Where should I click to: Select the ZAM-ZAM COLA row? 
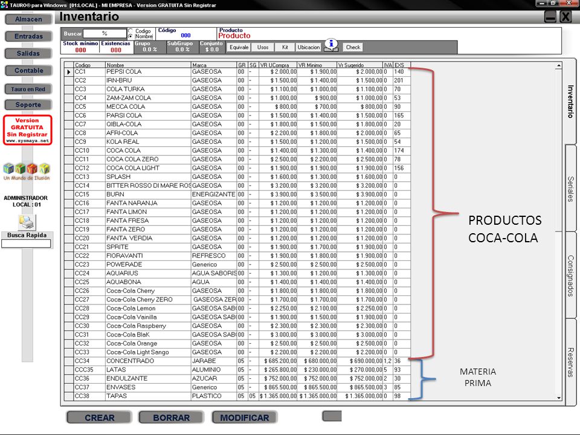(237, 98)
